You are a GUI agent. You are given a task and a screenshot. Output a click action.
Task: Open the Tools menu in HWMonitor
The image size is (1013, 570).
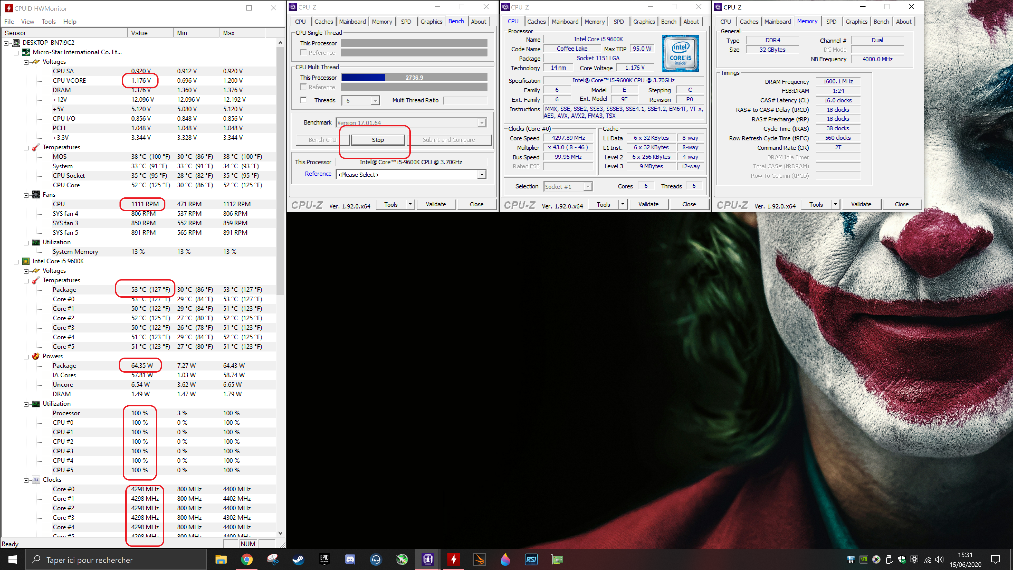click(x=48, y=22)
